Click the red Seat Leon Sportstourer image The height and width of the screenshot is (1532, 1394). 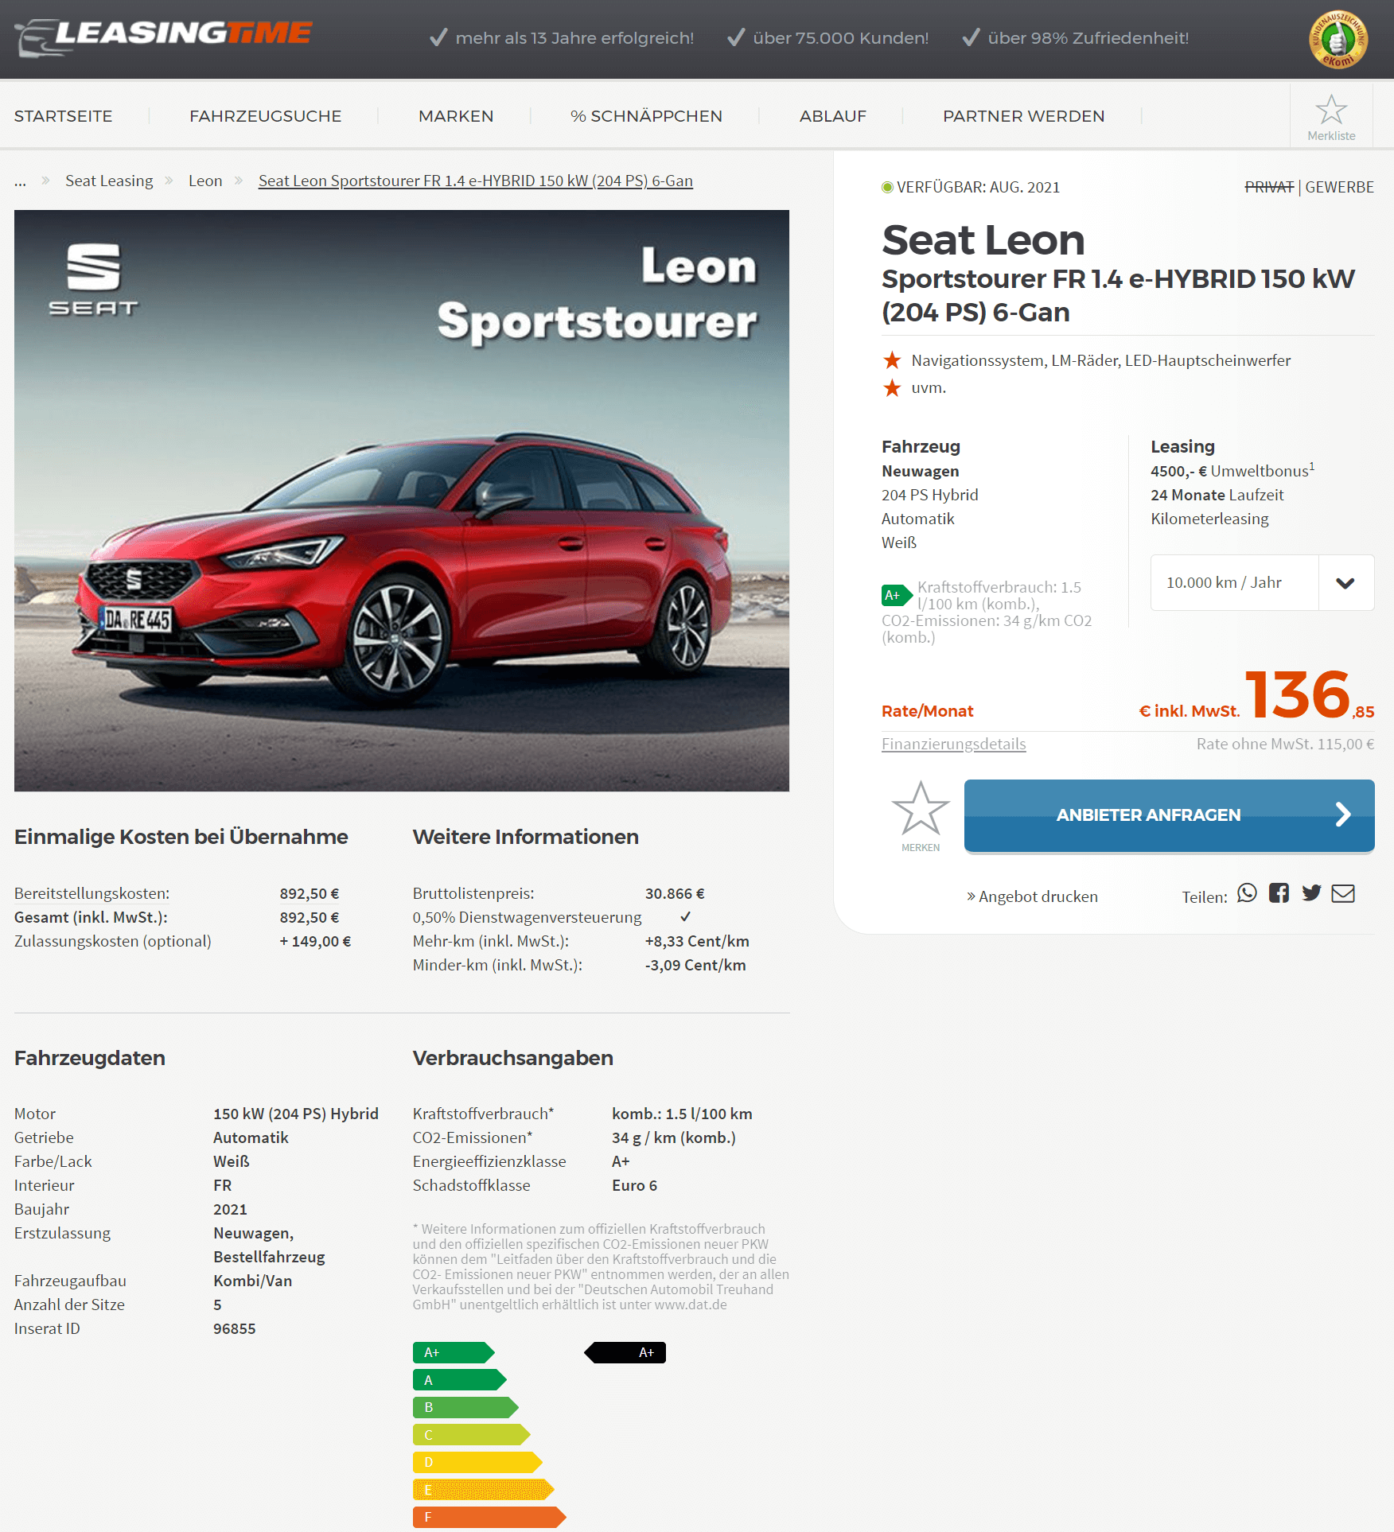[x=402, y=500]
